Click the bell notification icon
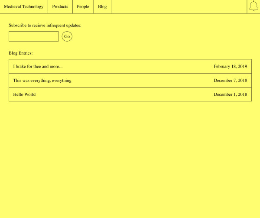The image size is (260, 218). click(253, 7)
